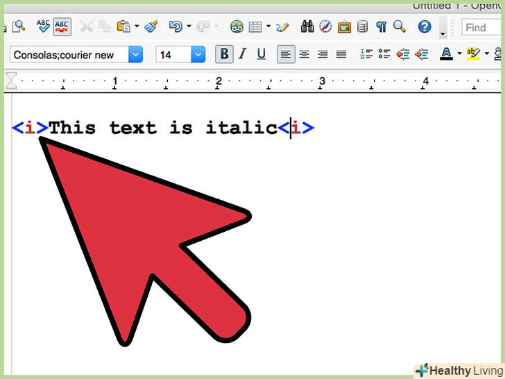Click in the Find text field

point(483,28)
